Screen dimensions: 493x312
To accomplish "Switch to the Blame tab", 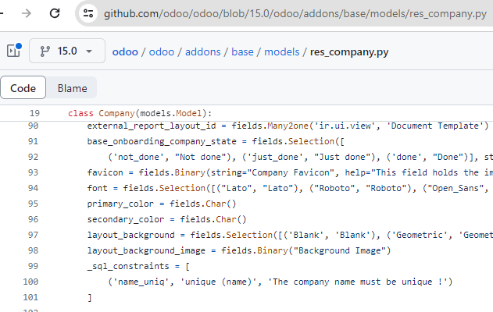I will click(x=73, y=88).
